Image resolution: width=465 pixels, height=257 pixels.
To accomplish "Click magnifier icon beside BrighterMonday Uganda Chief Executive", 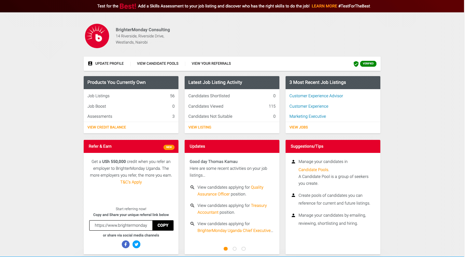I will click(x=192, y=224).
